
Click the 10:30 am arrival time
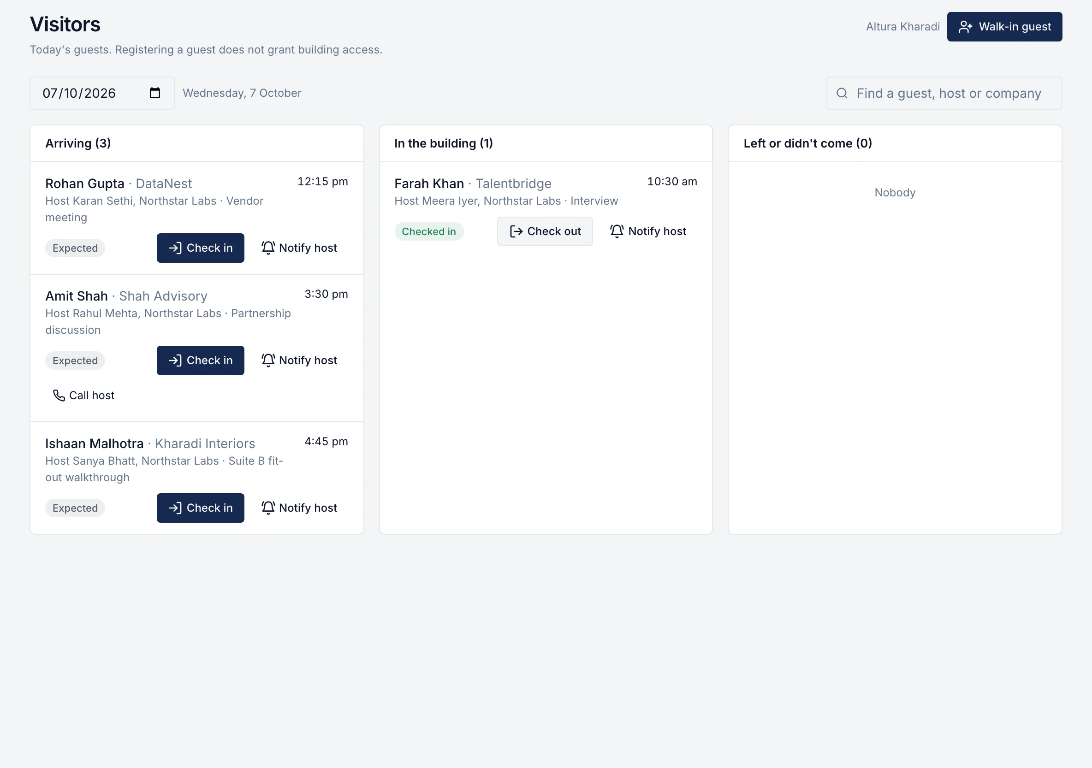[672, 182]
